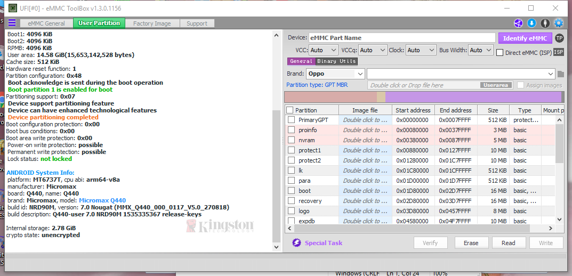Enable Direct eMMC (ISP) checkbox
The image size is (572, 276).
pos(500,53)
